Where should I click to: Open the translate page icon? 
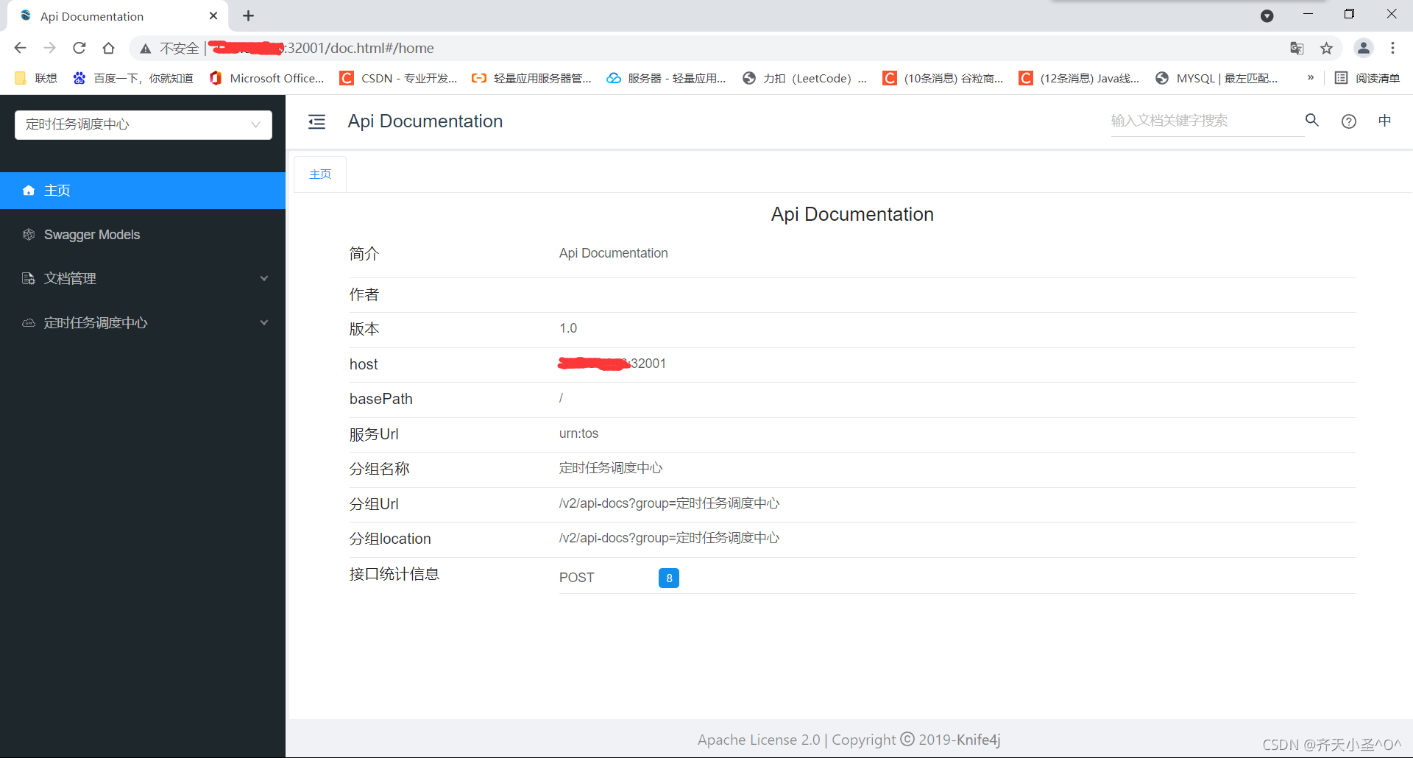coord(1297,49)
